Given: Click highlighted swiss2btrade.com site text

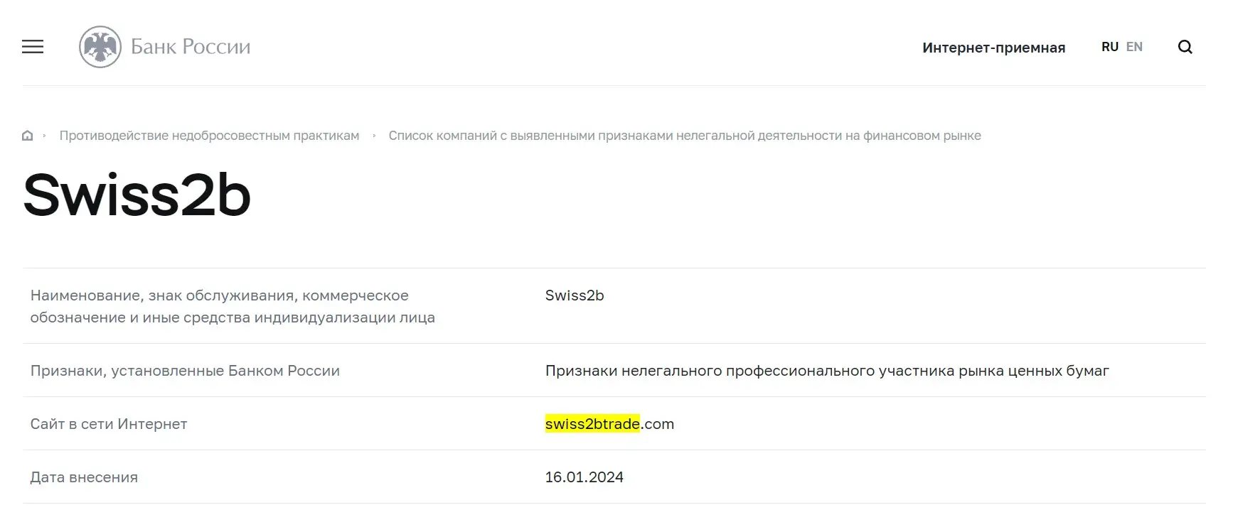Looking at the screenshot, I should click(x=609, y=424).
